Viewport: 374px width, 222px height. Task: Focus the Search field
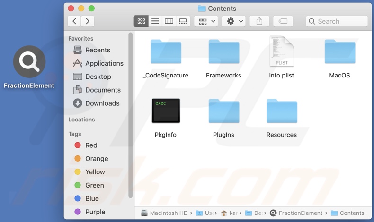(337, 21)
